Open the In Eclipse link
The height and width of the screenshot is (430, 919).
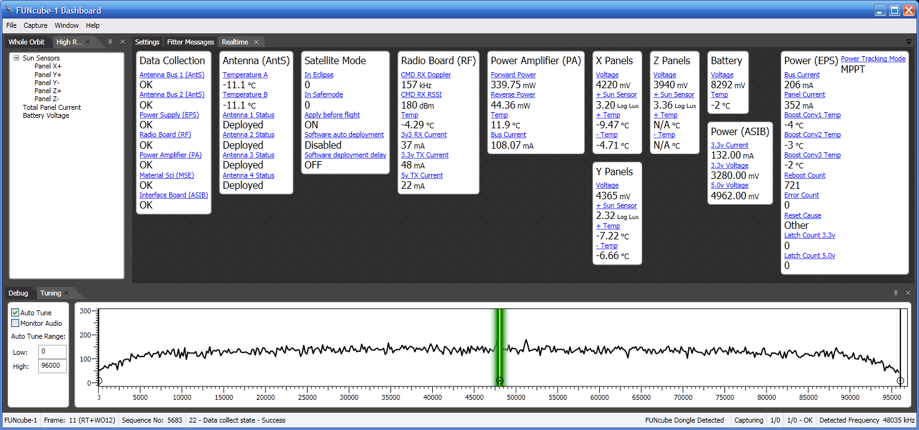click(x=319, y=75)
